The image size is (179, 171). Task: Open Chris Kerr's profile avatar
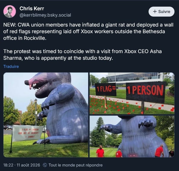10,11
